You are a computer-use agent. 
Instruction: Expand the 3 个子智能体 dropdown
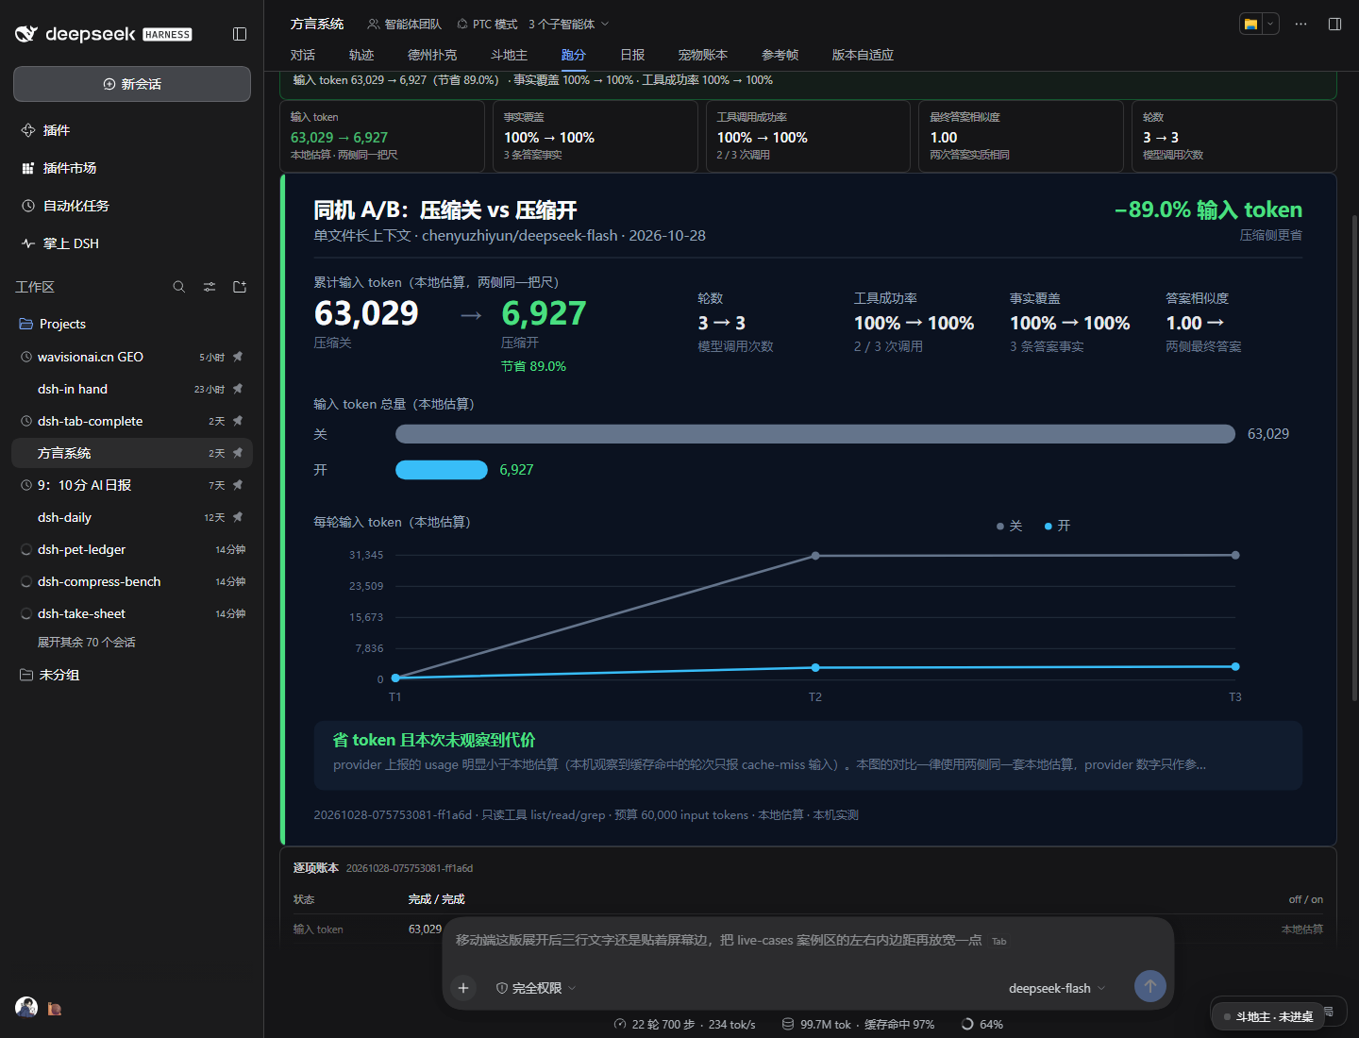click(x=569, y=24)
